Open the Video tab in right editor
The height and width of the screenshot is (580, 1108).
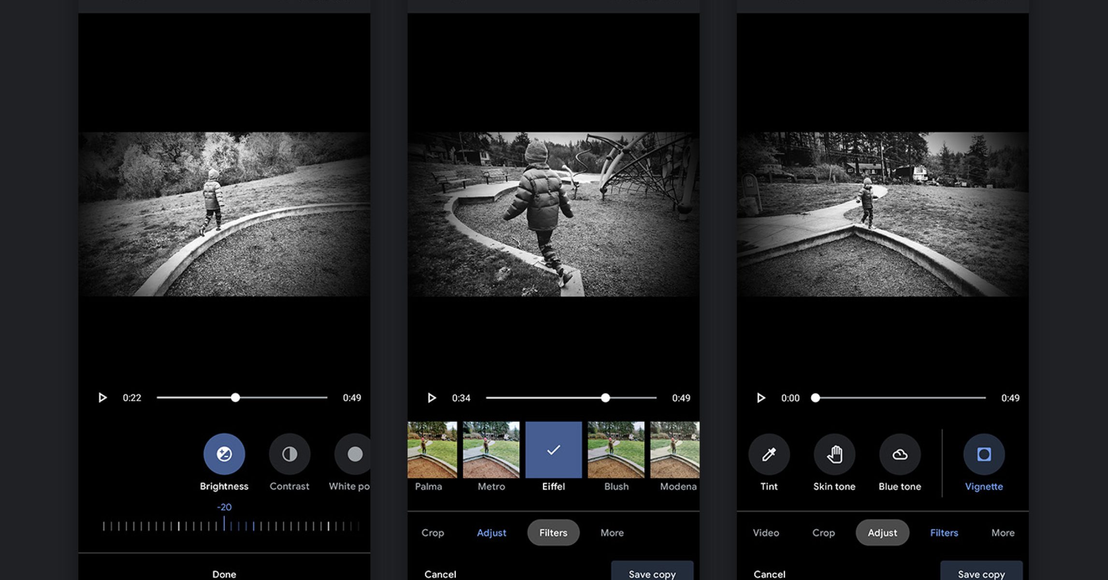[766, 533]
